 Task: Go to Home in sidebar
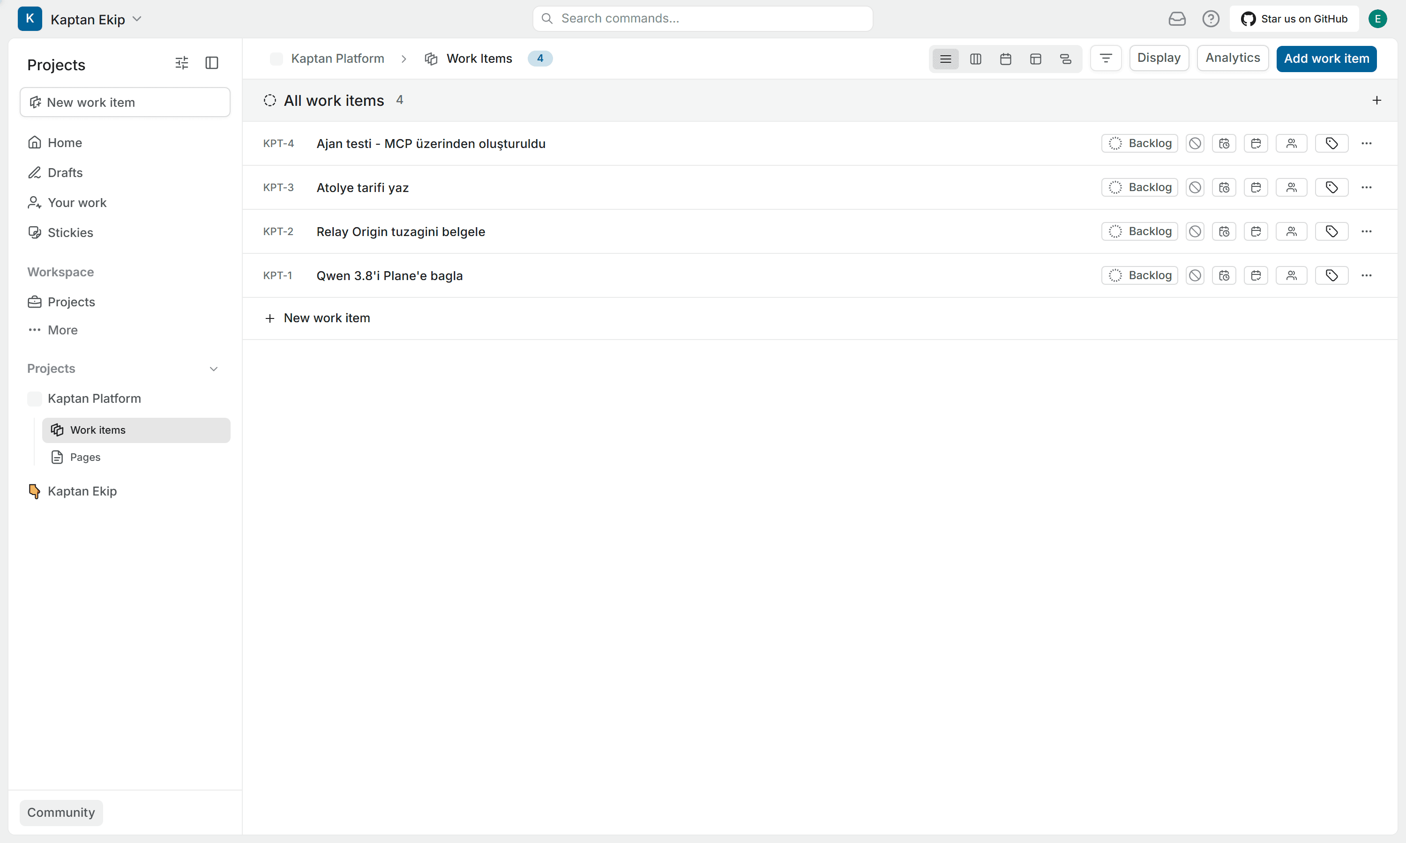tap(125, 142)
